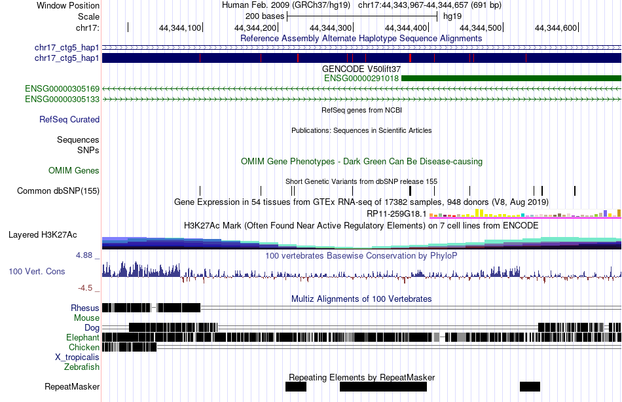This screenshot has width=622, height=402.
Task: Open Reference Assembly Alternate Haplotype Sequence Alignments title
Action: [x=361, y=39]
